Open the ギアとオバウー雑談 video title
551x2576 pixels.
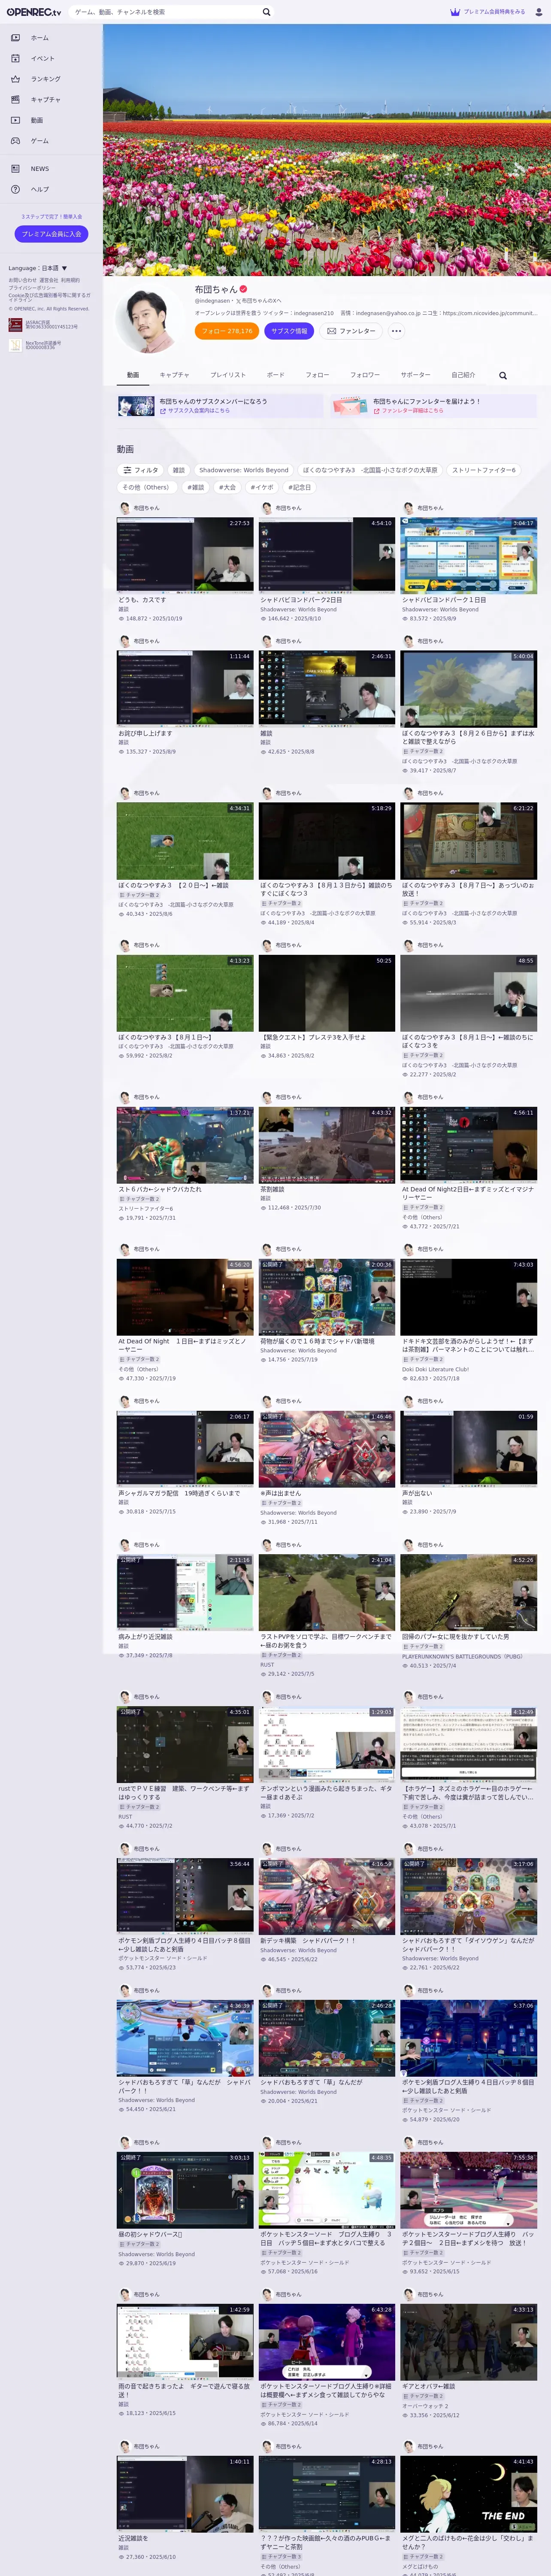pos(428,2386)
